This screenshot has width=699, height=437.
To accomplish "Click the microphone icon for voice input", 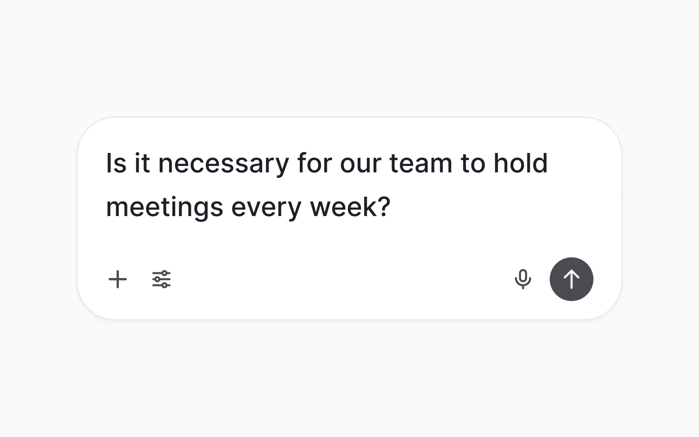I will pyautogui.click(x=523, y=279).
